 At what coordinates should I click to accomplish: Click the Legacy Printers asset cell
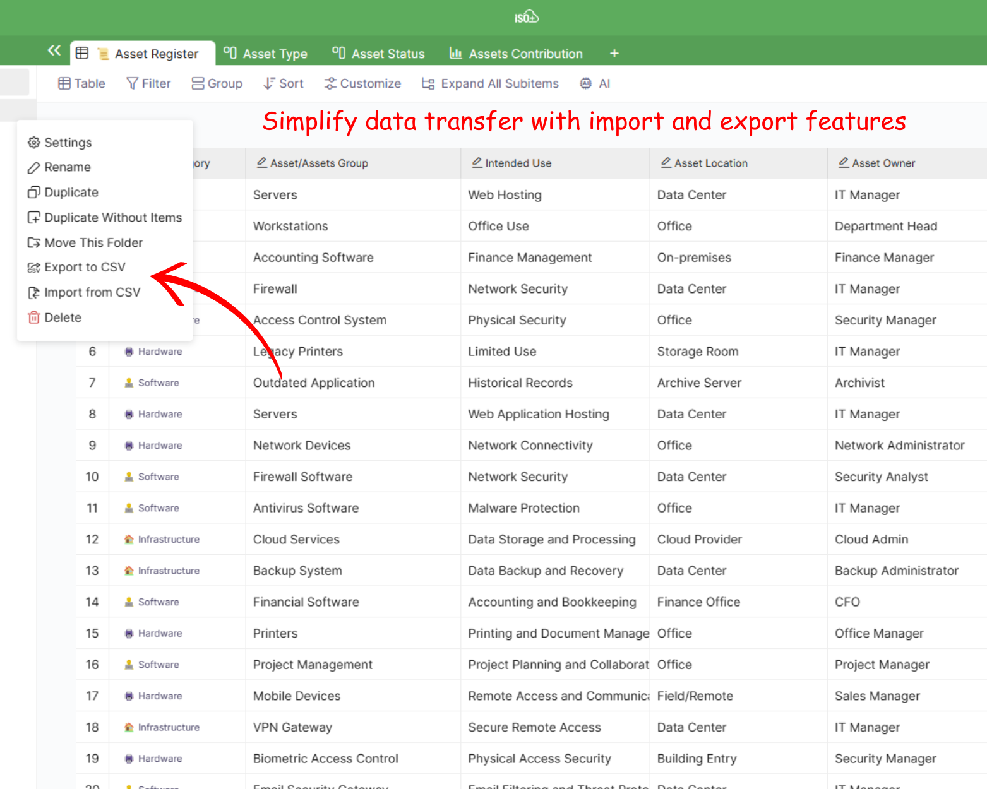[298, 352]
